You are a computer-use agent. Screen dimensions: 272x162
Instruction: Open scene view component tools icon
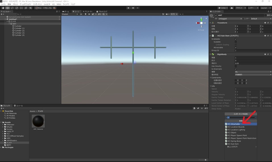[x=163, y=14]
